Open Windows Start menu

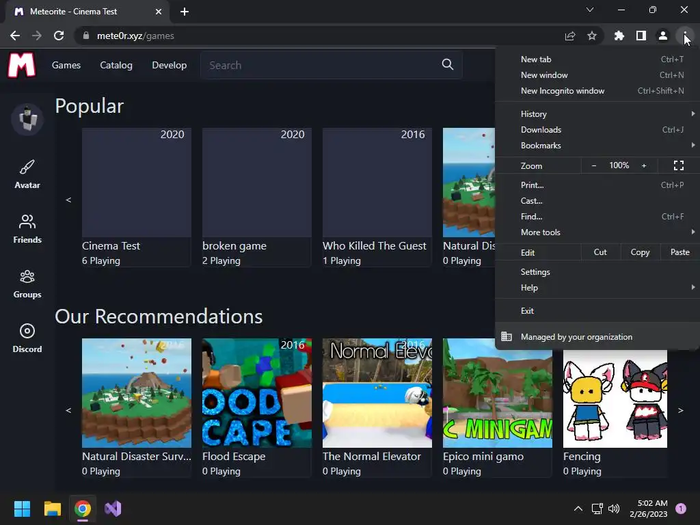pyautogui.click(x=22, y=509)
